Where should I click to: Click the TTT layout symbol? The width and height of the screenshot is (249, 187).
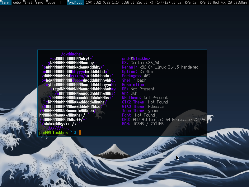(62, 2)
